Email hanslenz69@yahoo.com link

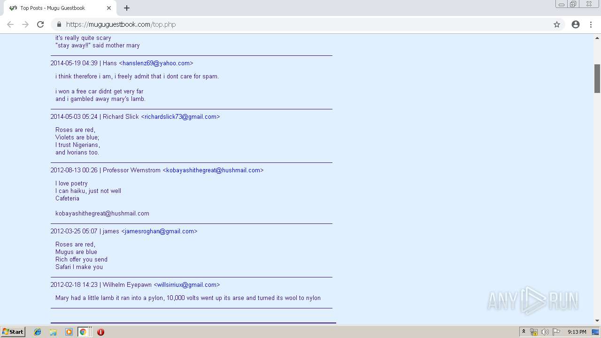point(156,63)
